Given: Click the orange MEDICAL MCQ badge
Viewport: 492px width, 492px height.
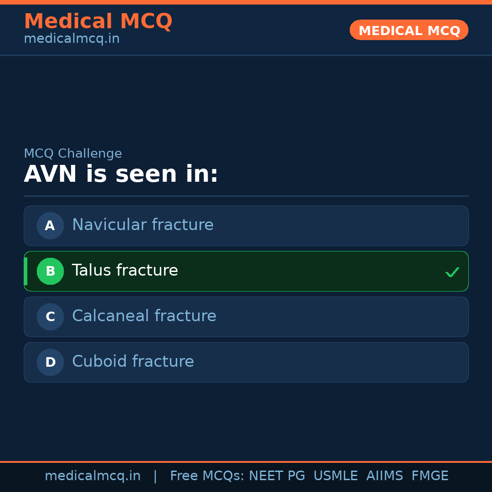Looking at the screenshot, I should point(409,30).
